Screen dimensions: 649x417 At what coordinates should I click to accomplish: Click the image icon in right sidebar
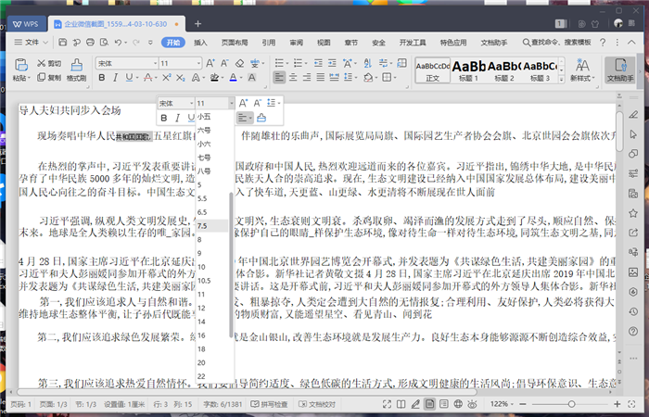(x=633, y=272)
